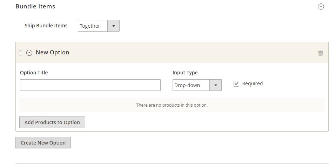Focus the Option Title input field

(x=90, y=85)
